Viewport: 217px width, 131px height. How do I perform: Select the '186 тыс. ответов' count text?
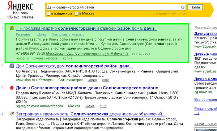tap(20, 17)
